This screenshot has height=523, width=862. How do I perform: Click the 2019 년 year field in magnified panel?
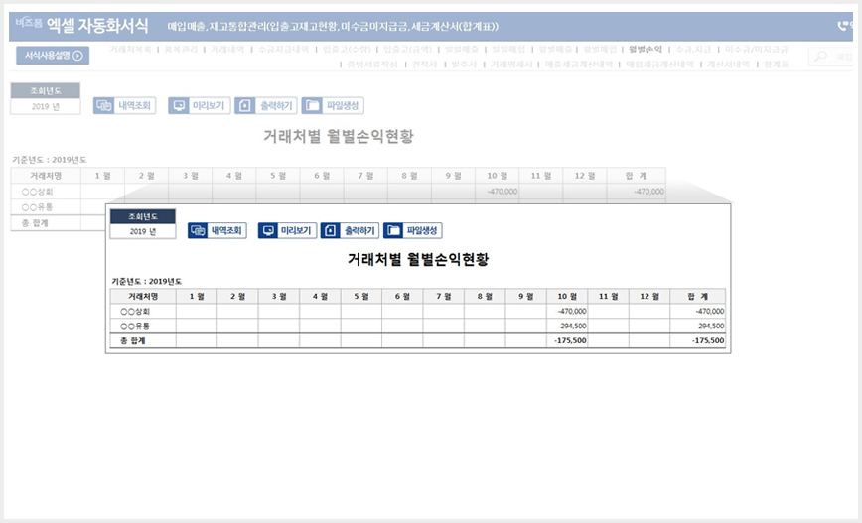[143, 231]
